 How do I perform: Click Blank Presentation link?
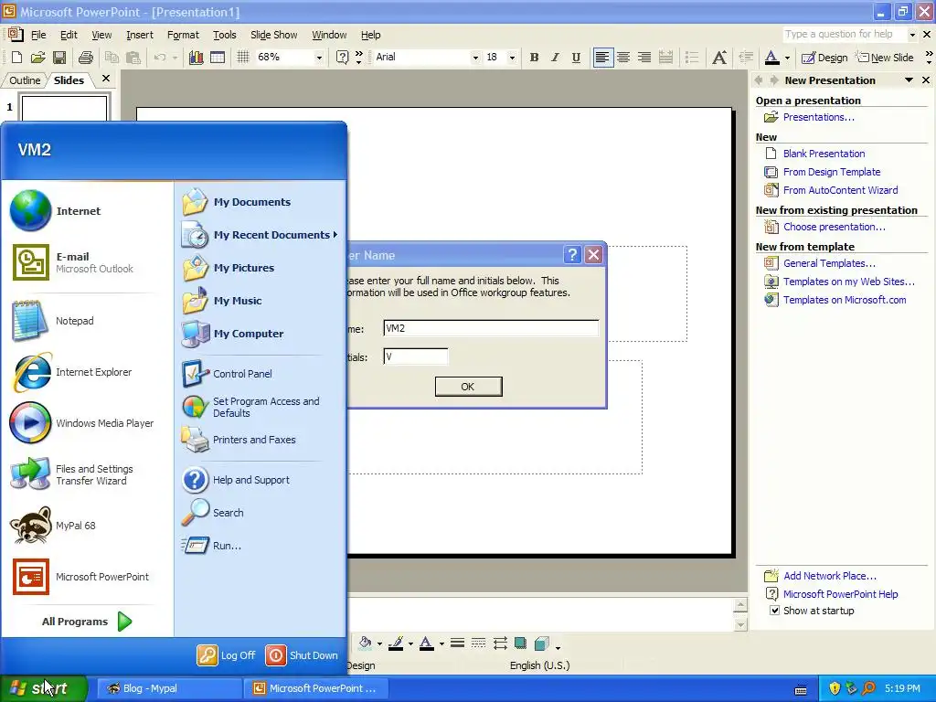click(x=824, y=154)
